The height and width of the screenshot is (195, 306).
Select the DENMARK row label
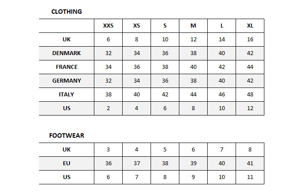66,53
